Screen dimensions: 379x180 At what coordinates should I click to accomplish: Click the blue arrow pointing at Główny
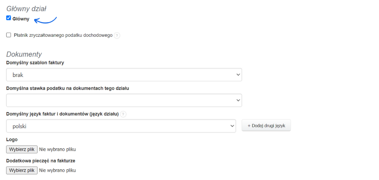pyautogui.click(x=46, y=20)
